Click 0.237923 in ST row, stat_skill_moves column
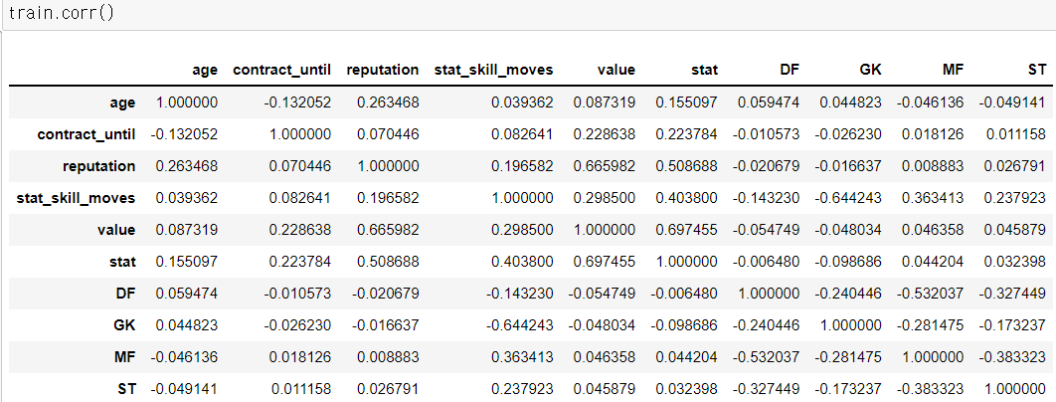1056x402 pixels. 523,389
